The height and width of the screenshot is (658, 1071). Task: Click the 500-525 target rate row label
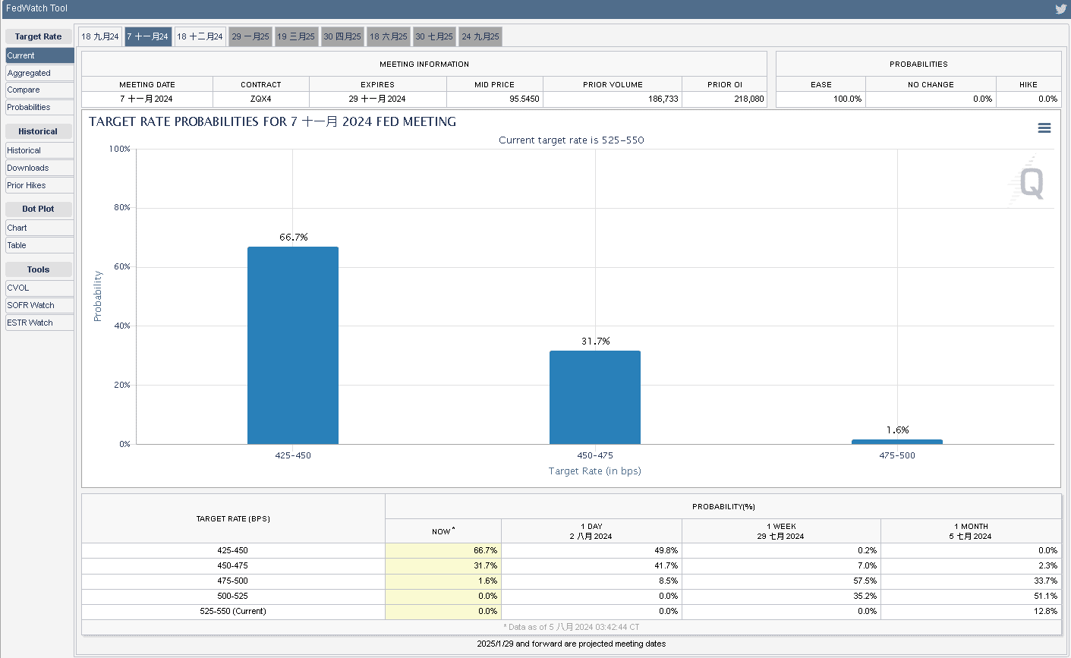click(x=233, y=596)
